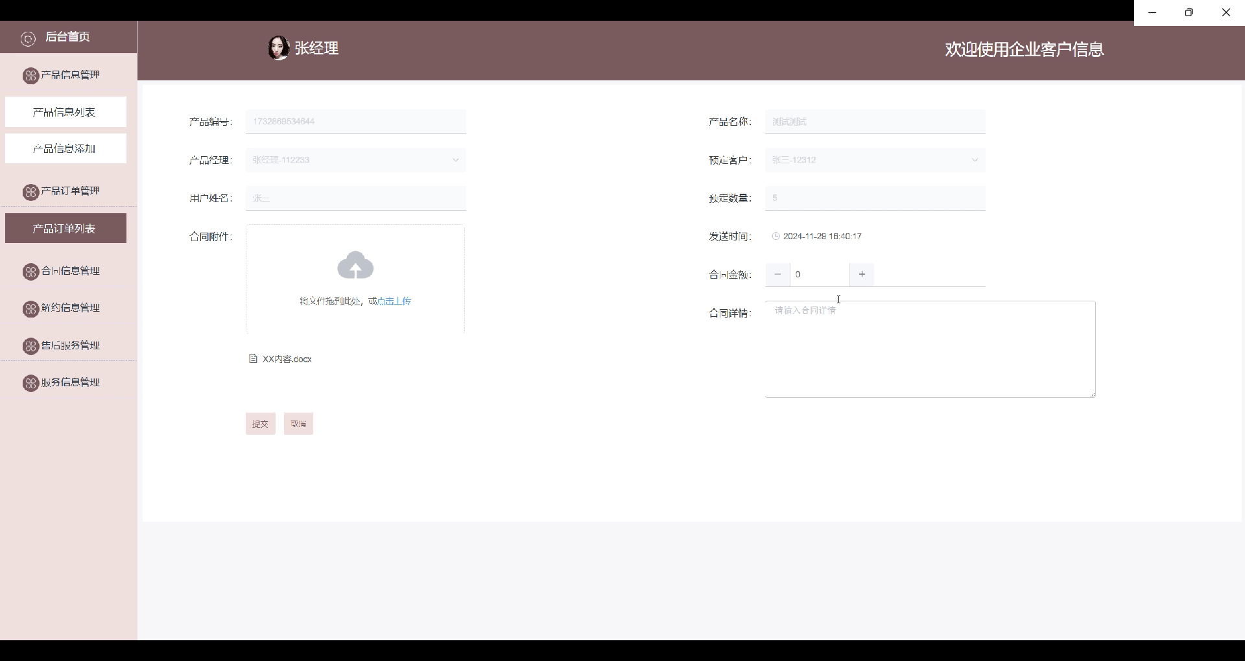
Task: Click the 产品编号 input field
Action: click(356, 122)
